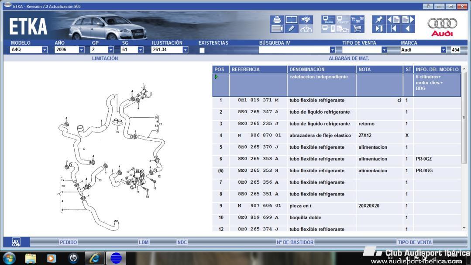The width and height of the screenshot is (471, 265).
Task: Select part reference 8E0 265 353 H
Action: coord(258,171)
